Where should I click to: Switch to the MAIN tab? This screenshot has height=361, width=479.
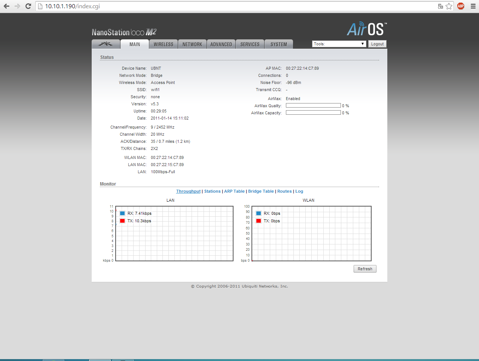pos(135,44)
